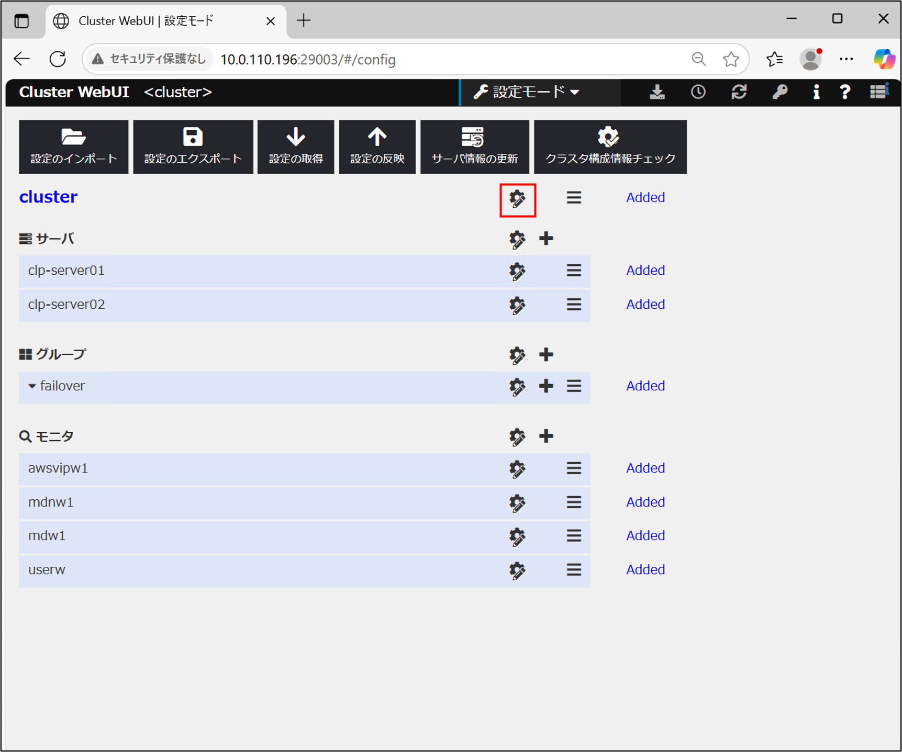Open clp-server01 properties gear icon
The height and width of the screenshot is (752, 902).
[x=517, y=271]
